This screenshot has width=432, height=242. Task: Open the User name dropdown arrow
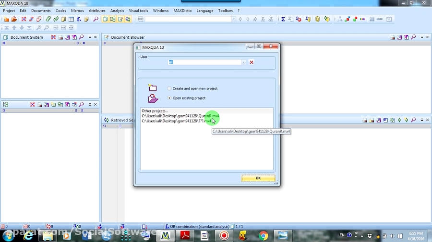[x=243, y=62]
